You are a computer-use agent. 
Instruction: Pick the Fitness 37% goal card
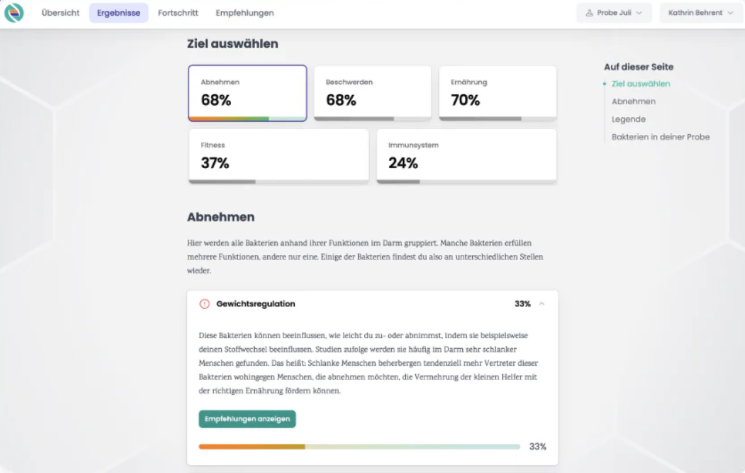tap(278, 156)
